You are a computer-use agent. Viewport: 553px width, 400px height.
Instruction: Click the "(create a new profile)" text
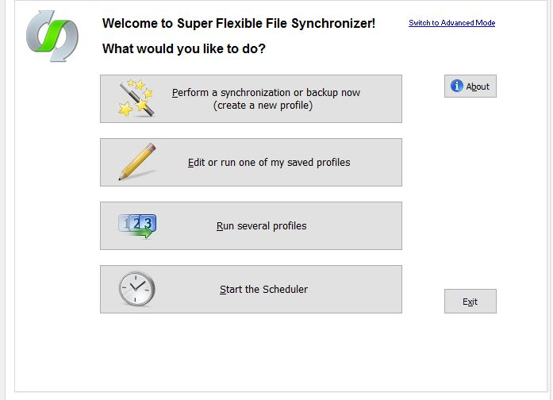coord(263,106)
